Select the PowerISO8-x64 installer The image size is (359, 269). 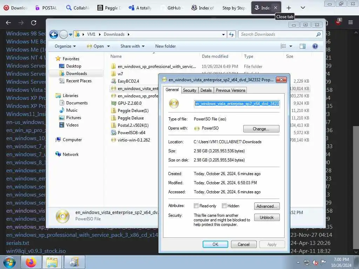[131, 133]
